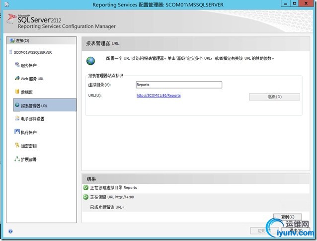This screenshot has width=317, height=241.
Task: Click the Service Account (服务帐户) icon
Action: [x=17, y=65]
